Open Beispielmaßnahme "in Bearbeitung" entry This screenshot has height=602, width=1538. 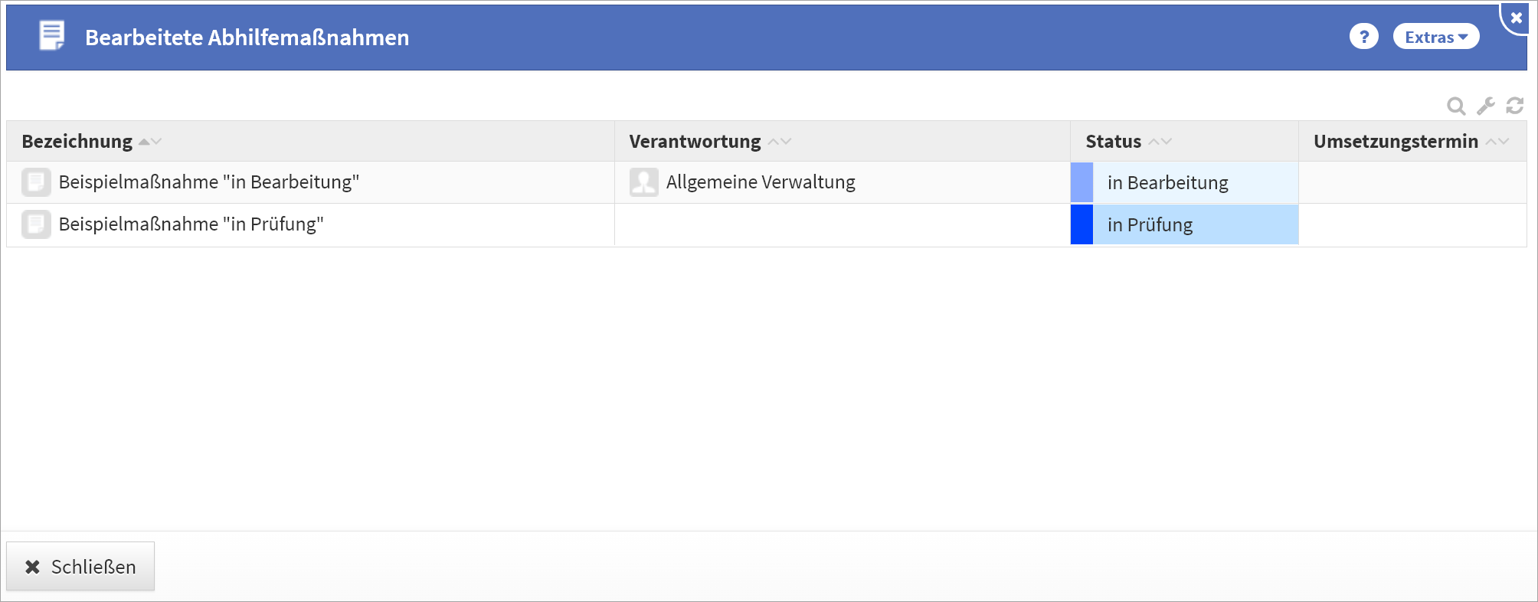click(x=208, y=182)
